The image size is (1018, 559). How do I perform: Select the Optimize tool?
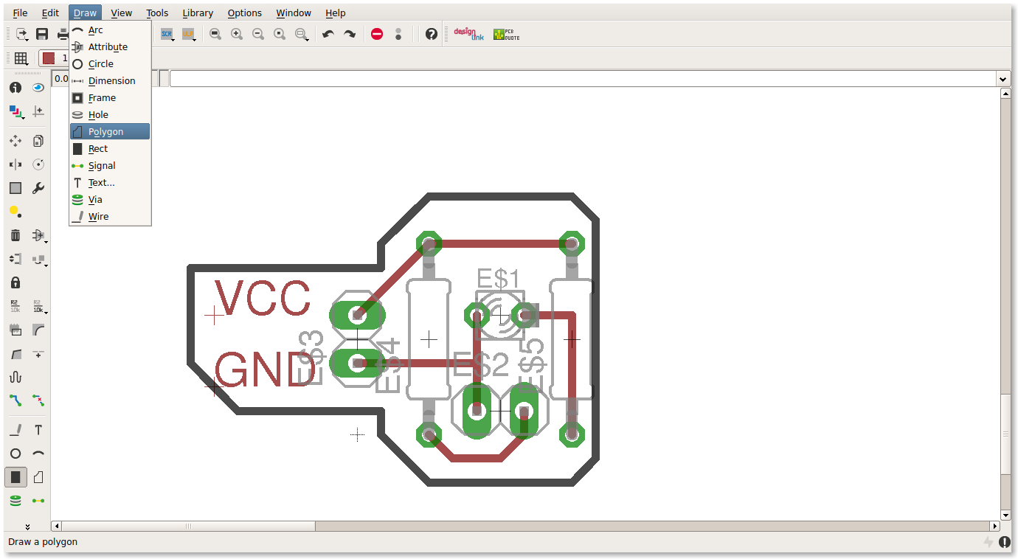[x=38, y=353]
